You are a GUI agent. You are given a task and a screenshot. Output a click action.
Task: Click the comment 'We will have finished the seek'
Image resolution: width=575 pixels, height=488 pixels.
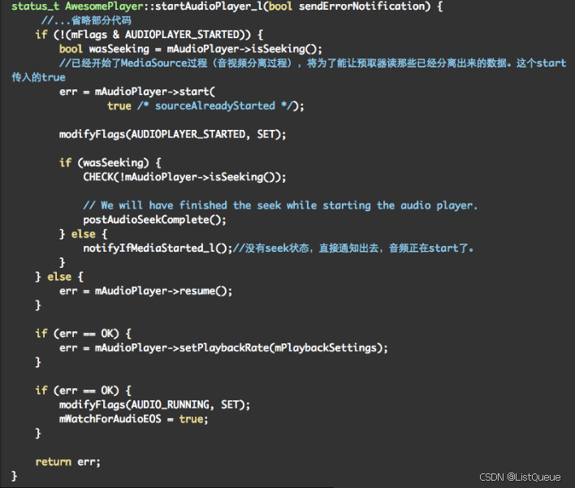coord(280,205)
